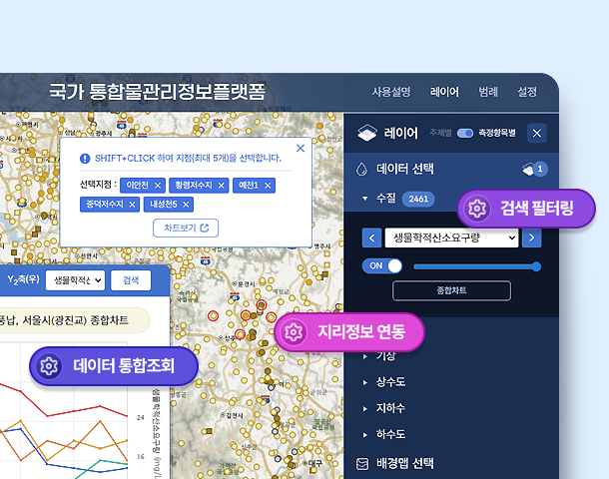Remove 예천1 from selected points

(x=268, y=186)
